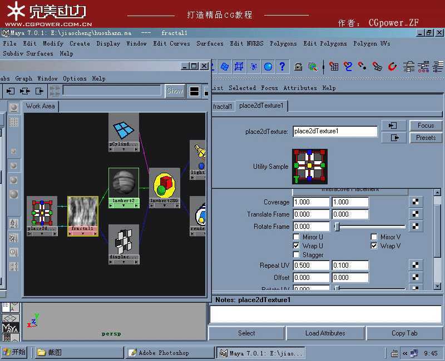
Task: Click the map button next to Coverage
Action: point(416,202)
